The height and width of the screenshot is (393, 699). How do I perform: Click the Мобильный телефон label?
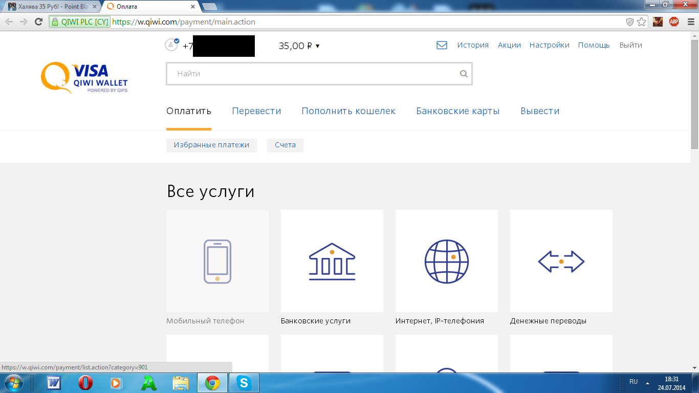click(x=205, y=321)
